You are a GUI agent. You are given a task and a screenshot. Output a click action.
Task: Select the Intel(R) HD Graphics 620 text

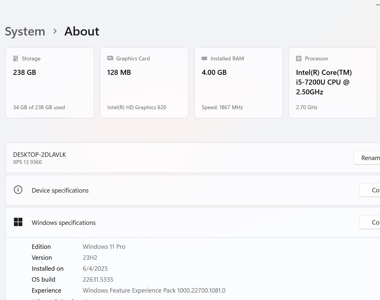coord(137,107)
